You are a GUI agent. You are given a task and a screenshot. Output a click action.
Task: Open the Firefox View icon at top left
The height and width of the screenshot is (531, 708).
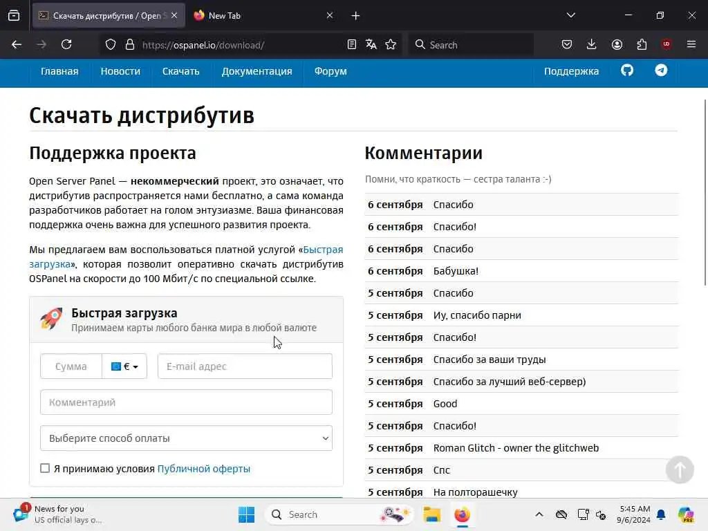[x=14, y=15]
